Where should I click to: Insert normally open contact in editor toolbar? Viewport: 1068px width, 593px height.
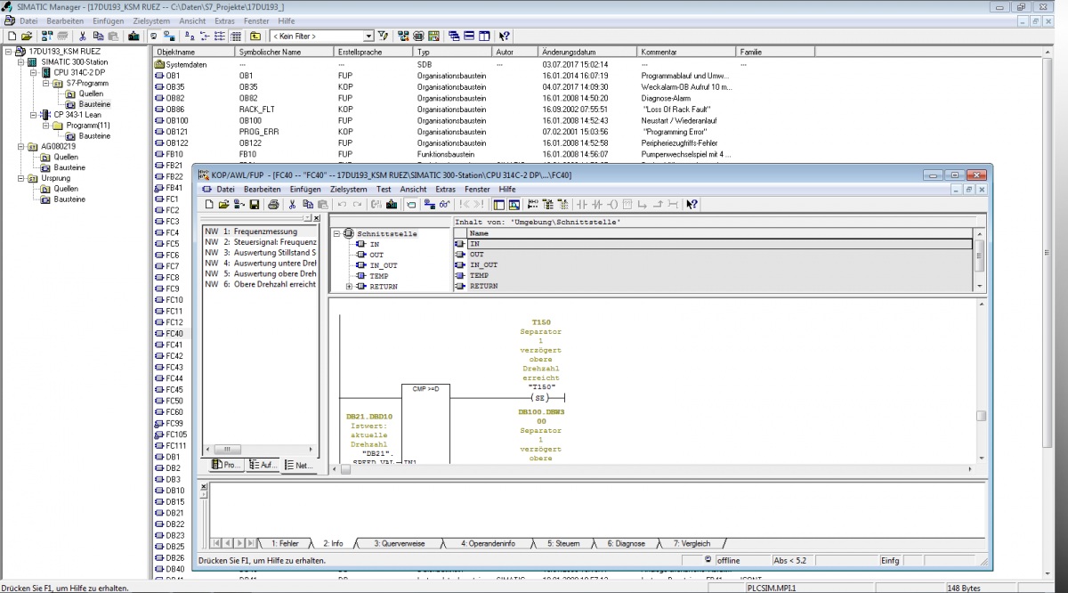point(584,205)
